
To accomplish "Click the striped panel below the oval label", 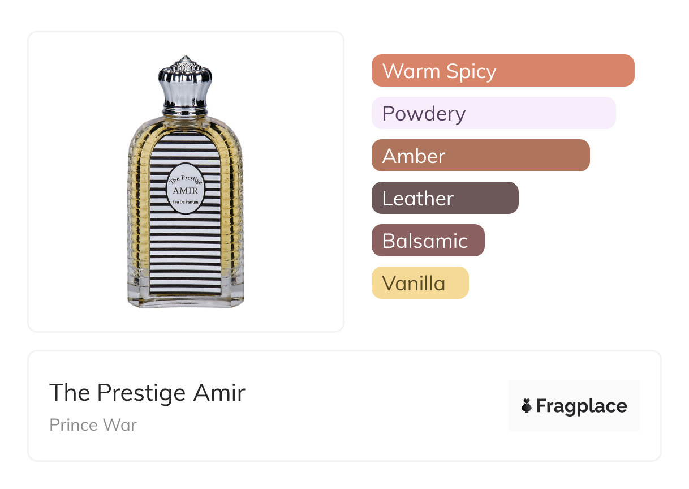I will [186, 255].
